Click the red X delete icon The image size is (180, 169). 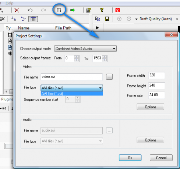(17, 10)
